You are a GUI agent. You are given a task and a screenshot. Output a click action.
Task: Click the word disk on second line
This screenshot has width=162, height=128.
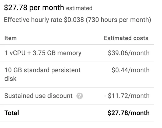[10, 79]
